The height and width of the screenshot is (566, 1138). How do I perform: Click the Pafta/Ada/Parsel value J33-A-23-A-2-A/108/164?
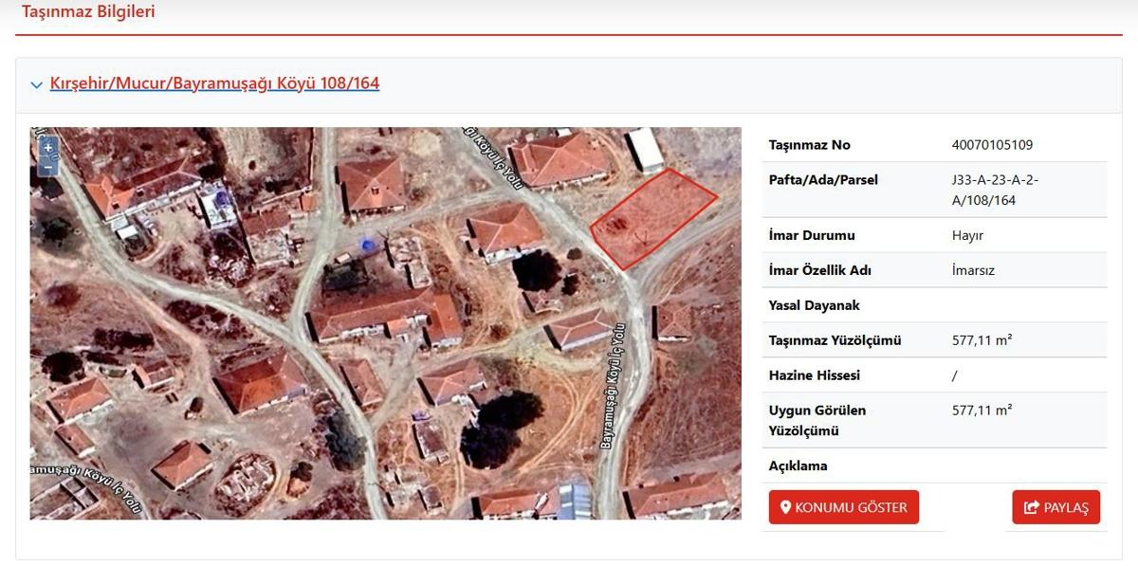(x=995, y=190)
